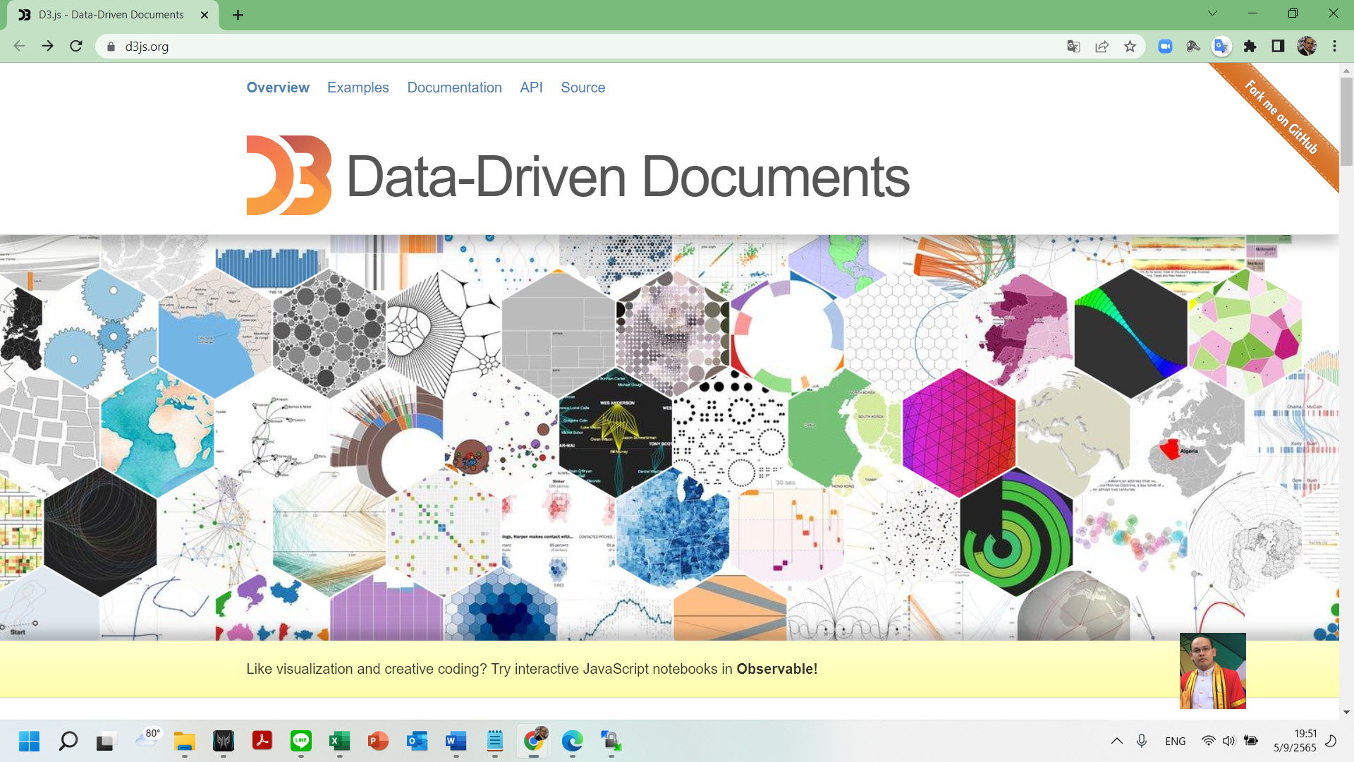Click the D3 orange logo
Screen dimensions: 1354x762
[288, 175]
